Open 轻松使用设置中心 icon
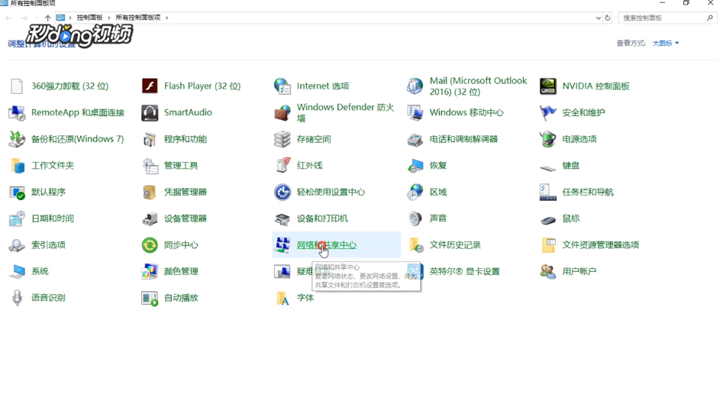Image resolution: width=720 pixels, height=398 pixels. click(x=283, y=192)
